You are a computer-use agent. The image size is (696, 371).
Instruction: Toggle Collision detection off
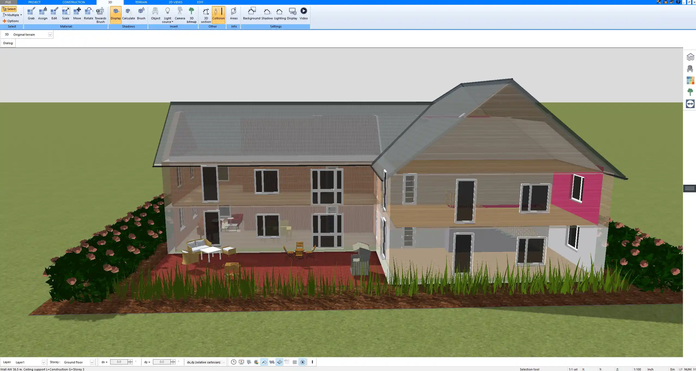pyautogui.click(x=218, y=14)
